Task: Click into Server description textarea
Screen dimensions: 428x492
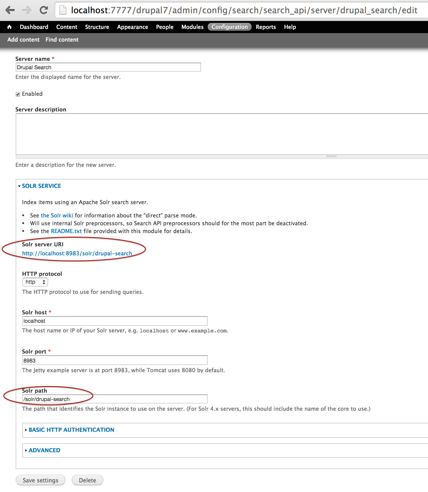Action: pyautogui.click(x=222, y=134)
